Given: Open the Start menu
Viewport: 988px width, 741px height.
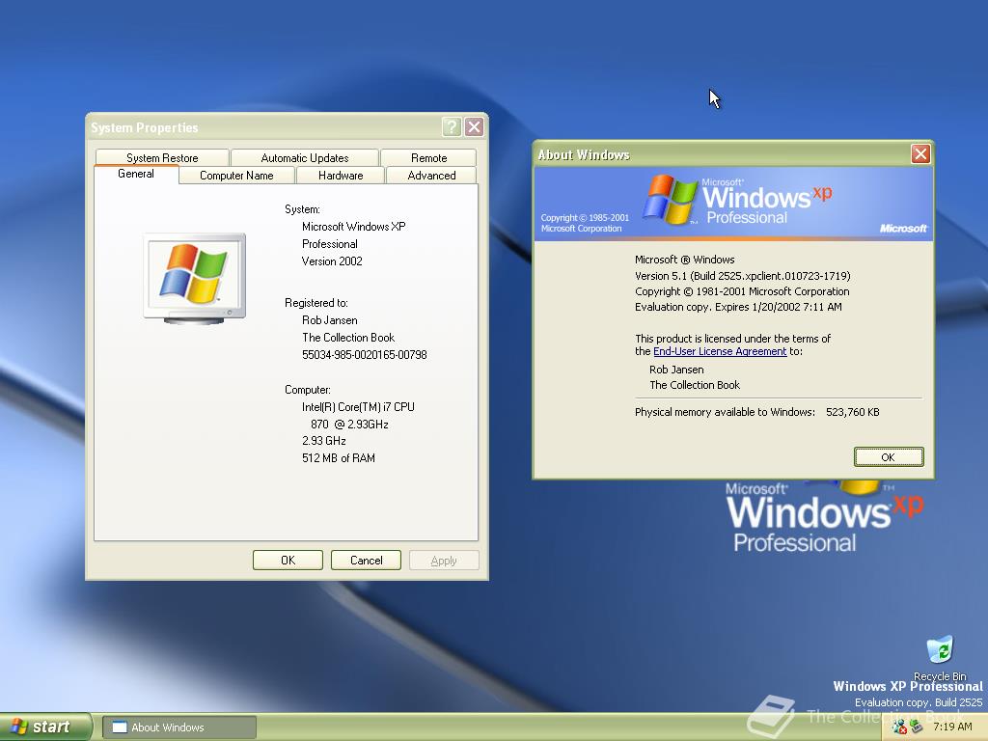Looking at the screenshot, I should [x=45, y=727].
